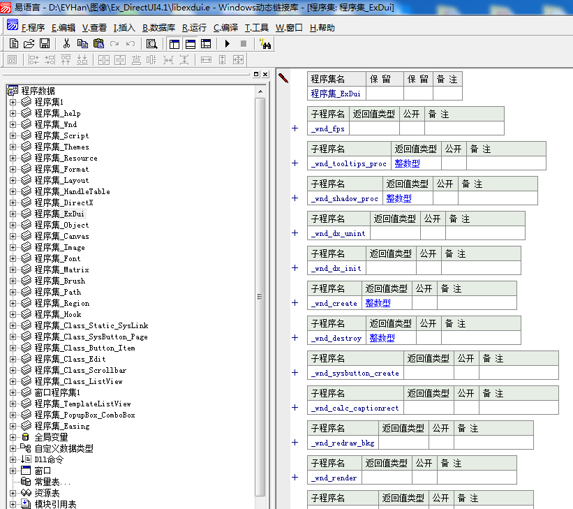Screen dimensions: 573x509
Task: Expand the 程序集_help tree node
Action: (x=13, y=113)
